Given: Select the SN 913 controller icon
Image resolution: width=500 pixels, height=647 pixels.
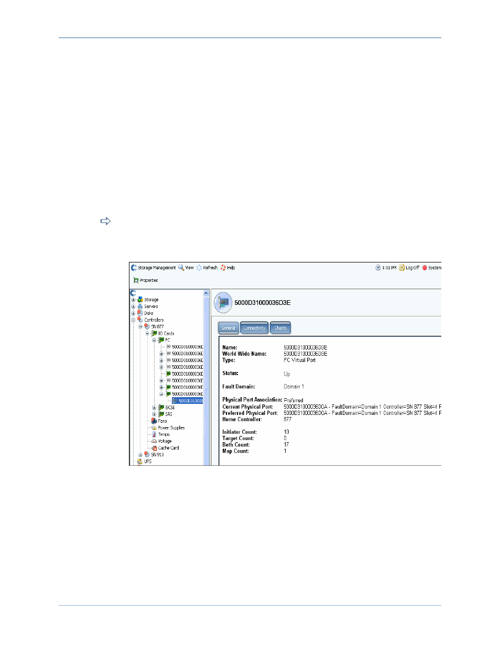Looking at the screenshot, I should point(147,455).
